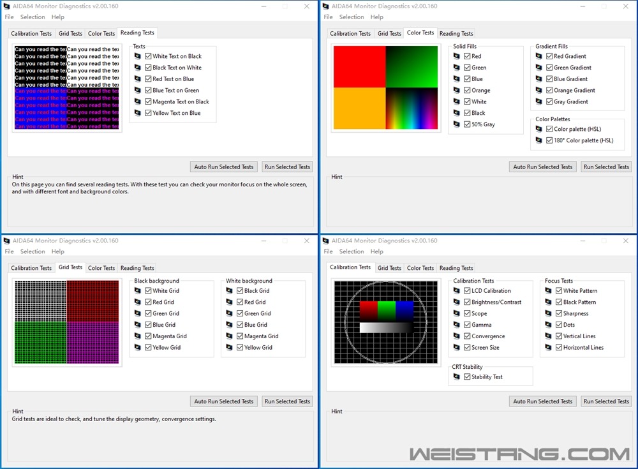Click the monitor icon beside LCD Calibration
This screenshot has width=638, height=469.
click(457, 291)
